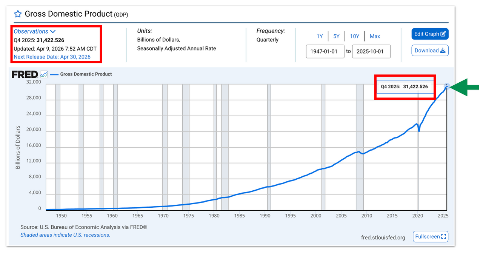Click the end date field 2025-10-01
483x253 pixels.
pos(371,51)
